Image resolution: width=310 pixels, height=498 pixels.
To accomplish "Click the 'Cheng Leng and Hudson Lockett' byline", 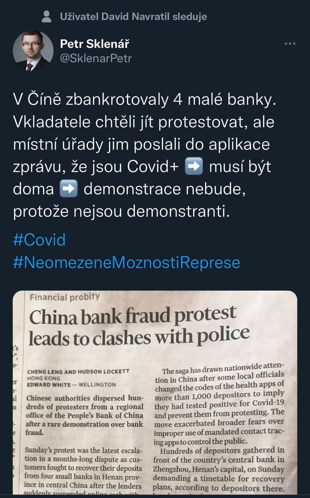I will (78, 371).
